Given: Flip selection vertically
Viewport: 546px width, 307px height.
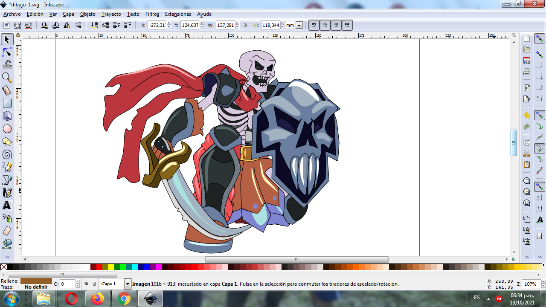Looking at the screenshot, I should (x=78, y=25).
